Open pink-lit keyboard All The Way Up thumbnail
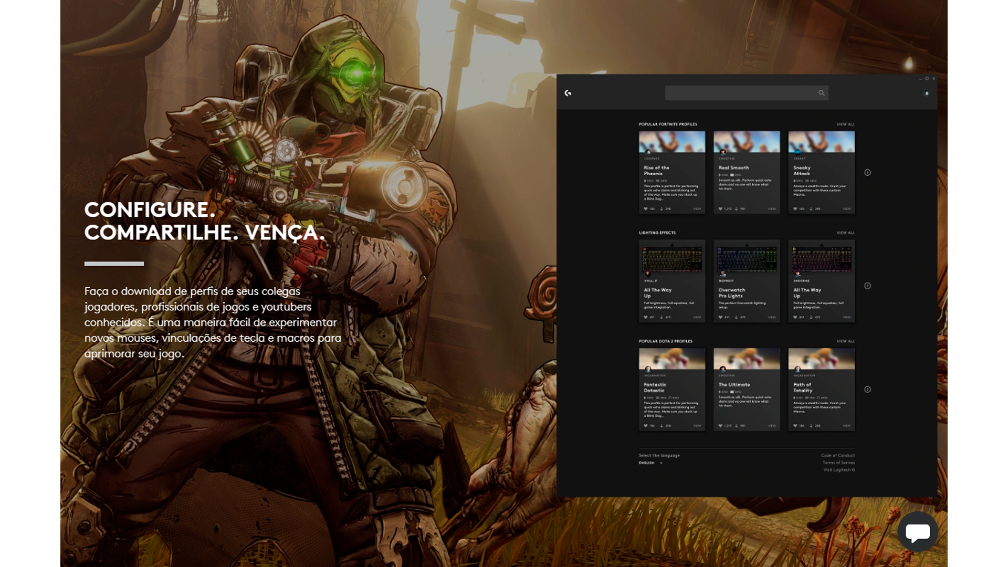 click(x=821, y=258)
